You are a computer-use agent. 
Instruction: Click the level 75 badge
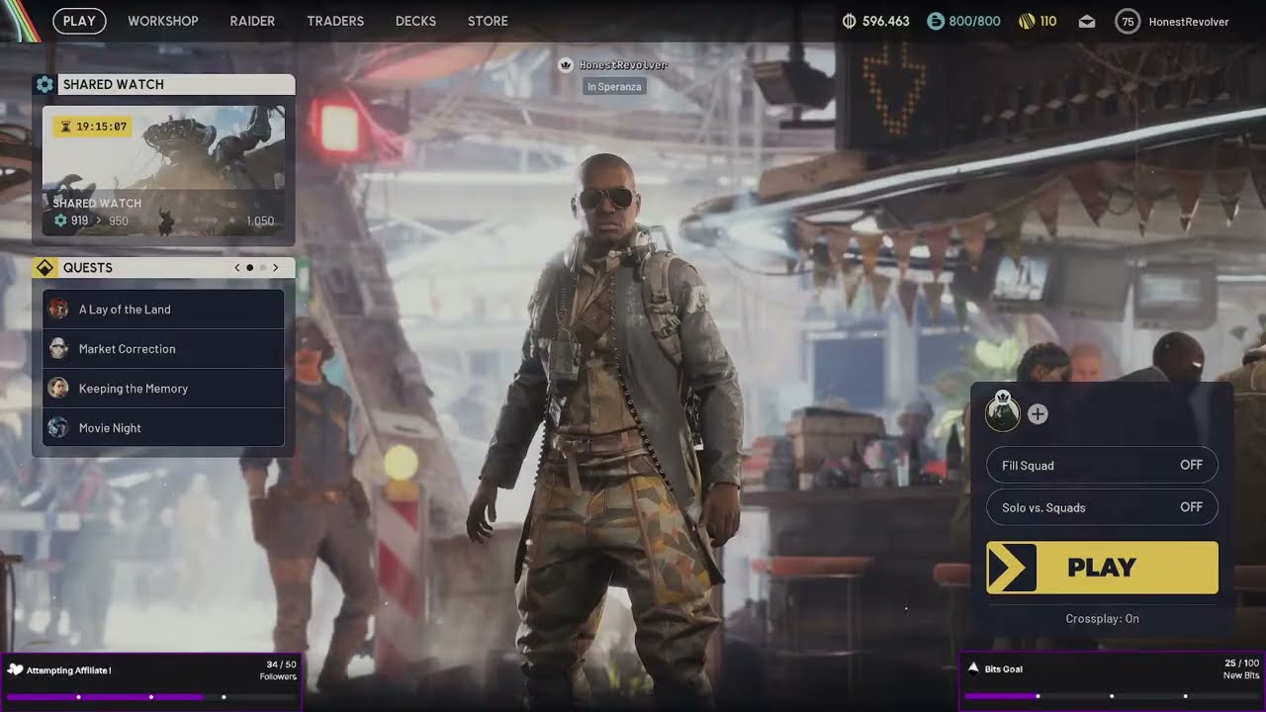pos(1128,21)
